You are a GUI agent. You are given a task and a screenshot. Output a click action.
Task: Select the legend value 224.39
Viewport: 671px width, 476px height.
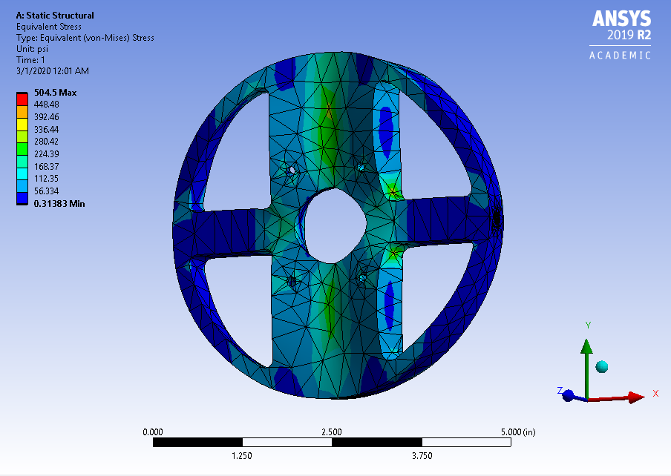[47, 153]
